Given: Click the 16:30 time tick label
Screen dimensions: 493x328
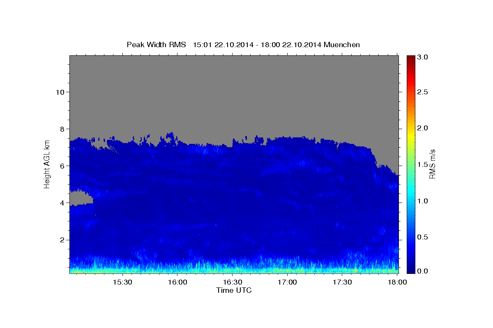Looking at the screenshot, I should click(232, 282).
